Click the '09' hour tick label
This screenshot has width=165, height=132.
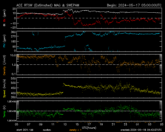coord(41,124)
